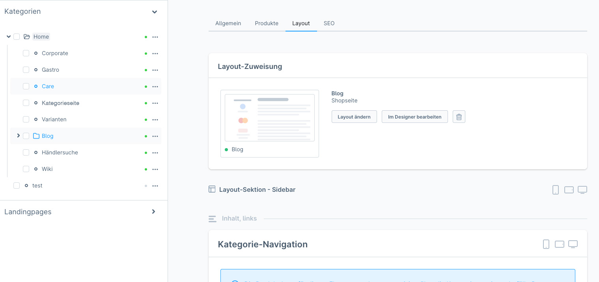The height and width of the screenshot is (282, 599).
Task: Click the green status dot beside Care
Action: click(x=146, y=86)
